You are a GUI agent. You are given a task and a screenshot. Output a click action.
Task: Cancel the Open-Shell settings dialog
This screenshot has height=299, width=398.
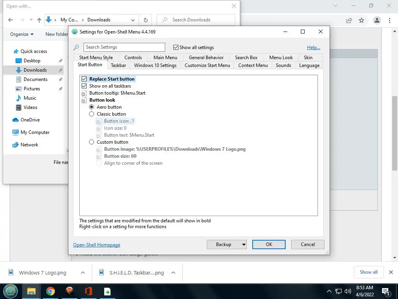[308, 244]
